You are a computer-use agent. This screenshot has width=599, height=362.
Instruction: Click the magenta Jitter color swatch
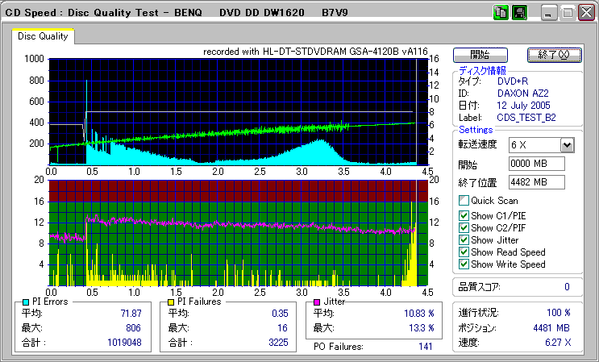click(x=317, y=302)
